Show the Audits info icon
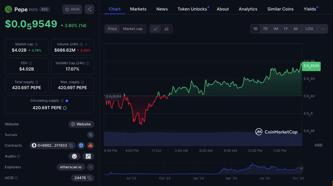333x186 pixels. click(18, 156)
